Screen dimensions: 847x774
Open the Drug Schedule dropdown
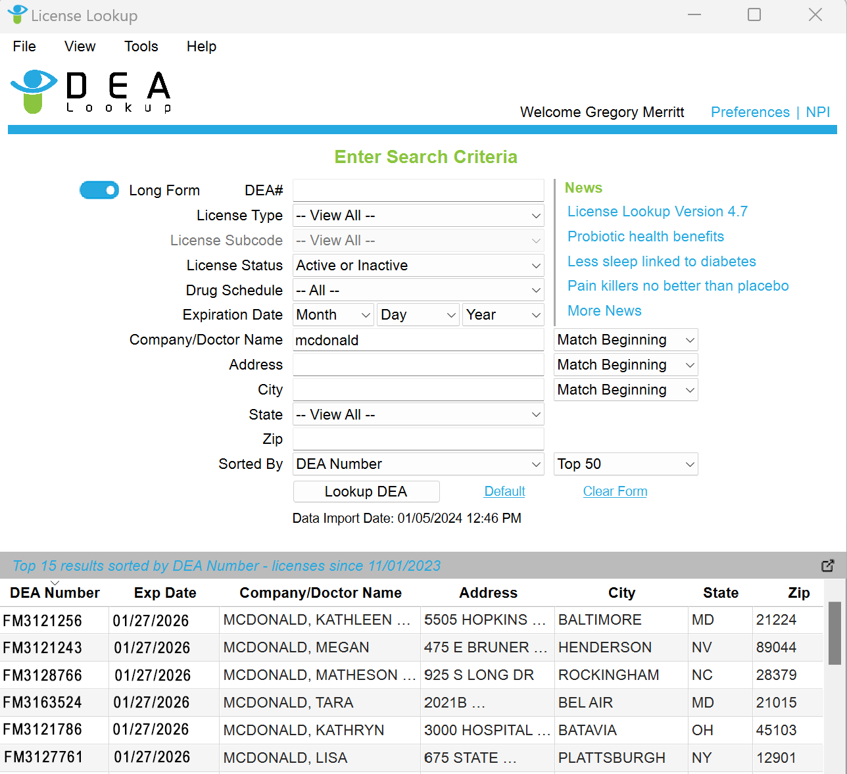[x=418, y=291]
